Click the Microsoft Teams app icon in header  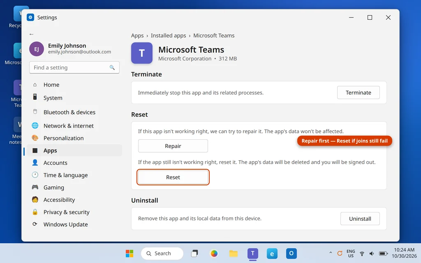pos(142,53)
